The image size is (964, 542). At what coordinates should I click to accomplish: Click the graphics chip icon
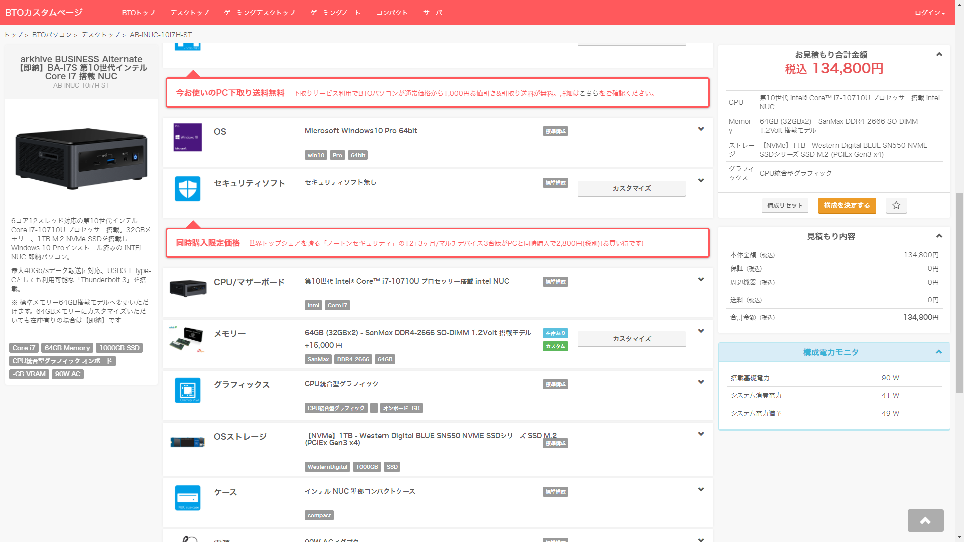pos(188,390)
